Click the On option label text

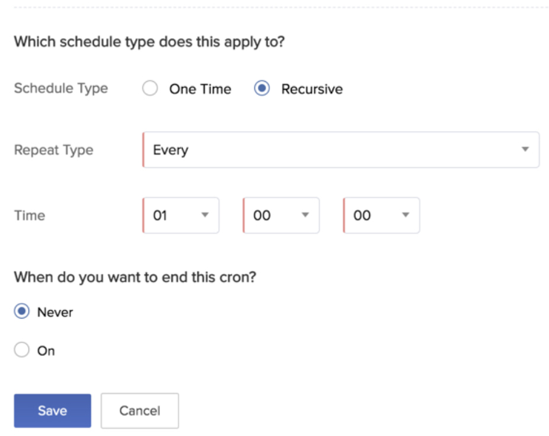(46, 350)
